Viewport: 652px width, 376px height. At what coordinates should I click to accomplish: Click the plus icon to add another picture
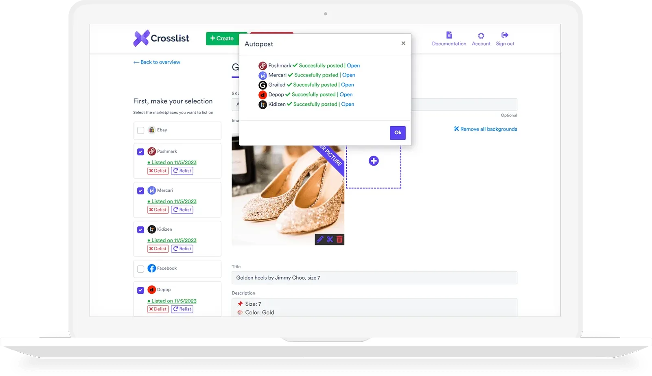pyautogui.click(x=373, y=161)
